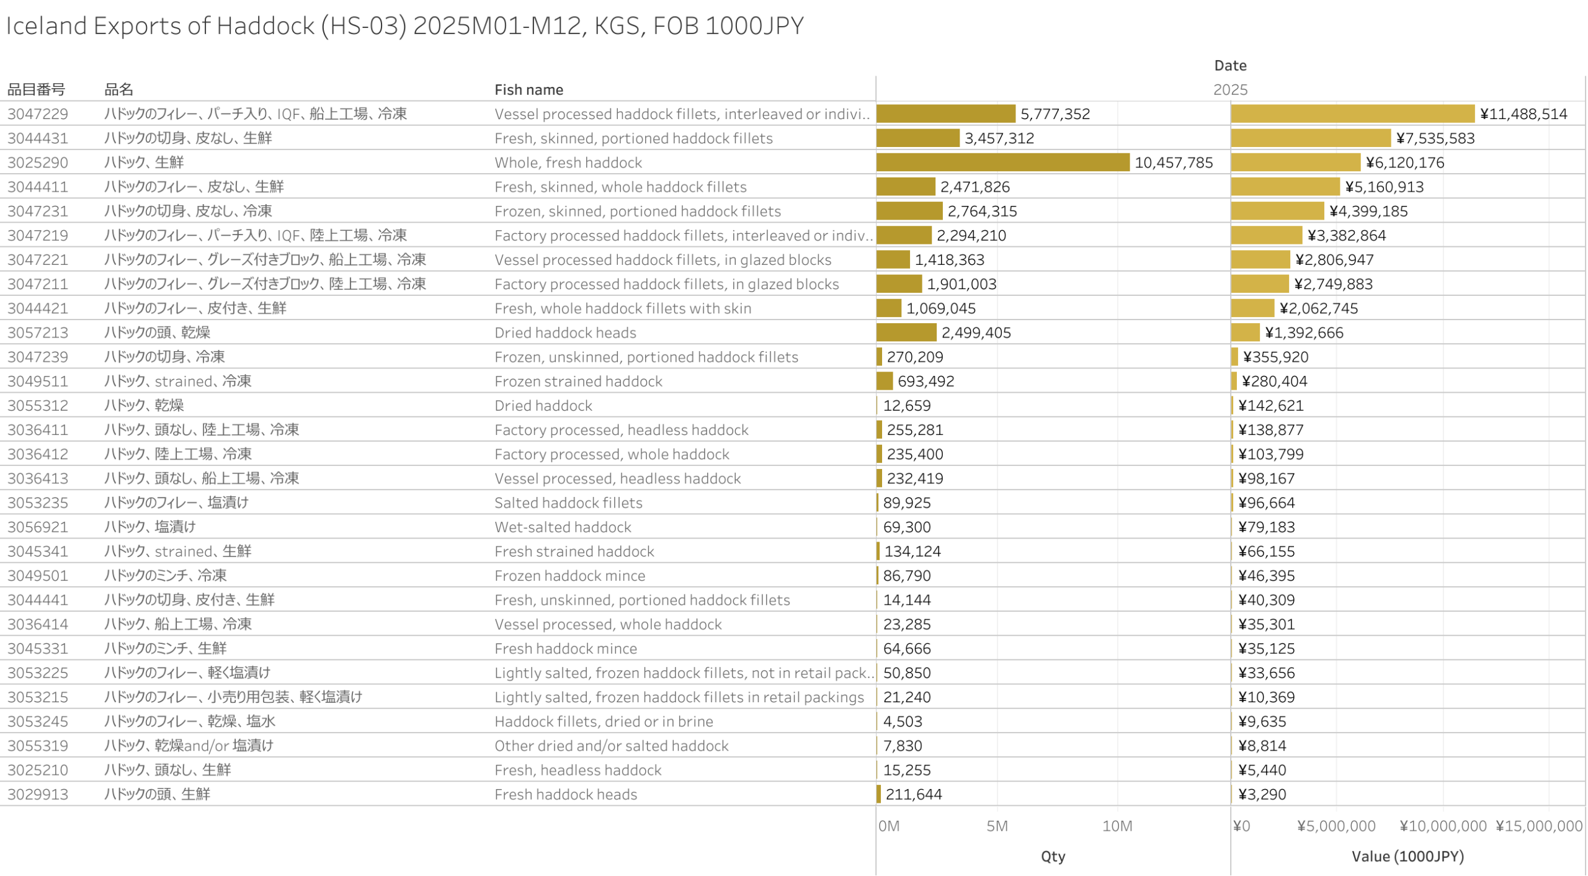
Task: Select the 2,499,405 quantity bar
Action: [x=905, y=333]
